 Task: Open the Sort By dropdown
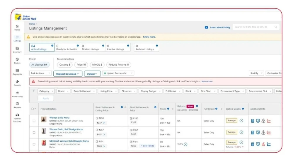pos(256,73)
